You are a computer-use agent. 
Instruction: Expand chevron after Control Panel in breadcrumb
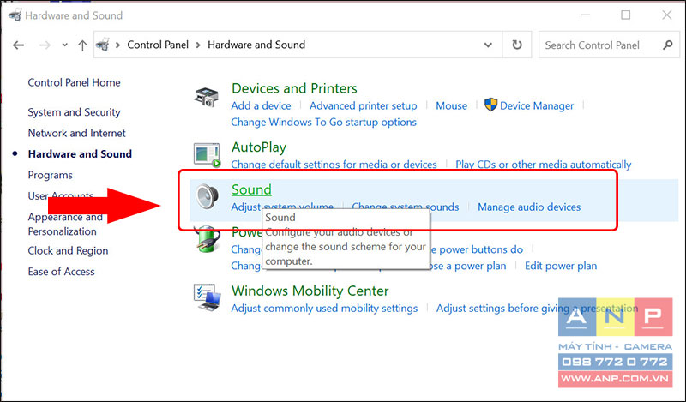(198, 45)
